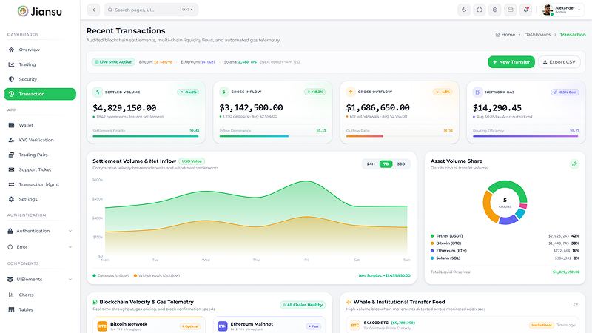Viewport: 592px width, 333px height.
Task: Click Ethereum (ETH) legend row
Action: point(505,251)
